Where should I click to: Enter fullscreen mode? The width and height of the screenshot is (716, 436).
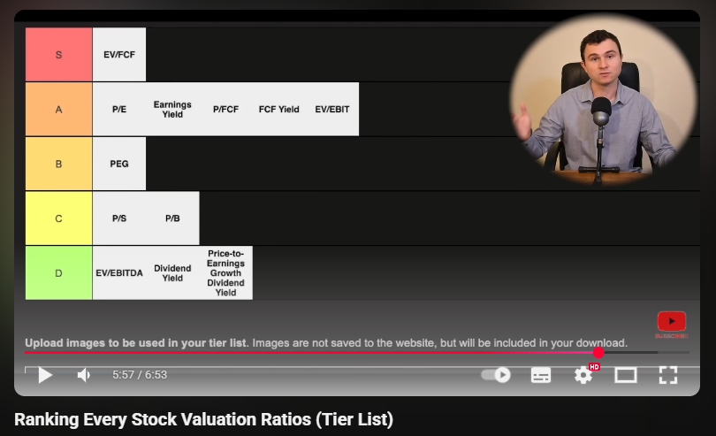point(668,375)
